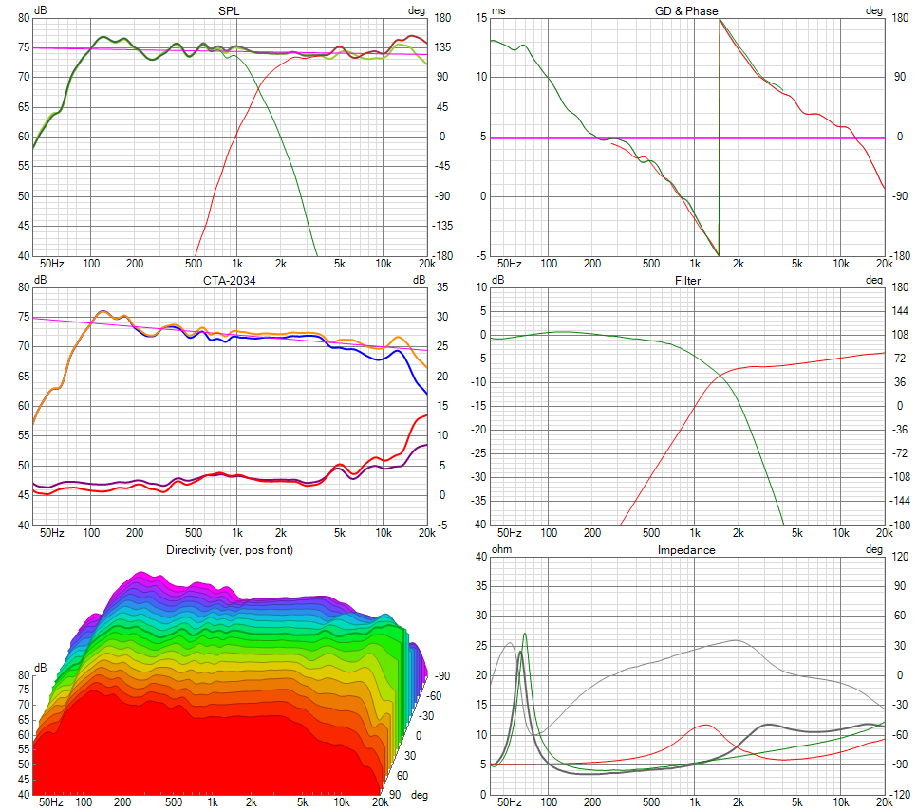Click the vertical phase wrap line in GD & Phase
The height and width of the screenshot is (810, 917).
719,142
